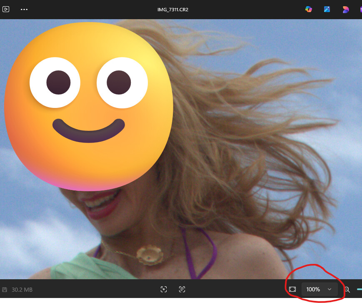The height and width of the screenshot is (303, 362).
Task: Click the gold flower pendant in photo
Action: point(150,254)
